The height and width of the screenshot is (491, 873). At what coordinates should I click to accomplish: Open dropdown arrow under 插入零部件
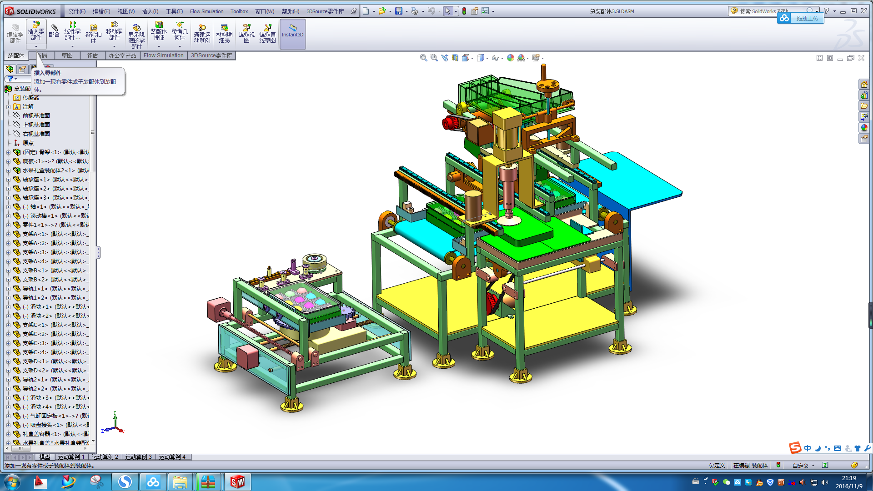[x=36, y=46]
